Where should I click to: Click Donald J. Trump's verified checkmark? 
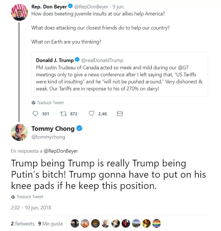point(77,60)
